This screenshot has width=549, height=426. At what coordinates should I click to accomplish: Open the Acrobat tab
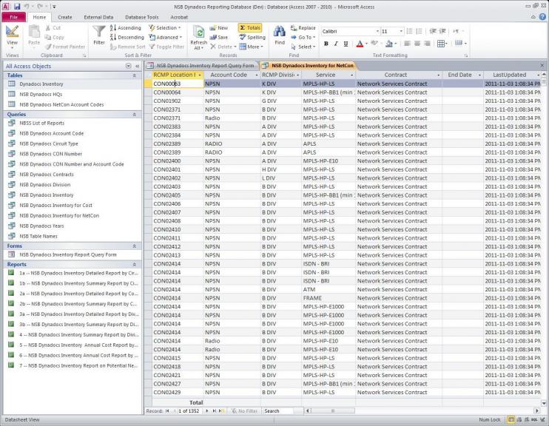click(x=179, y=17)
